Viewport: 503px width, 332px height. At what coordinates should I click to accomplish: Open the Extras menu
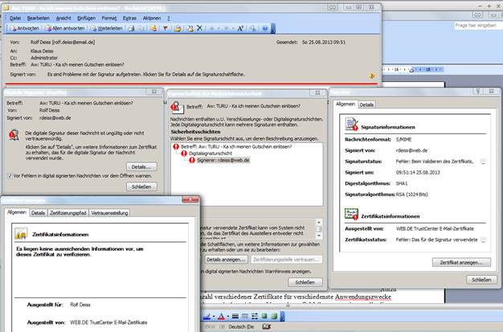pos(129,18)
